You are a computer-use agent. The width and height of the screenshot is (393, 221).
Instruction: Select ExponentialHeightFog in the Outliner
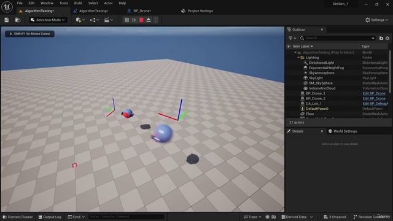coord(326,68)
